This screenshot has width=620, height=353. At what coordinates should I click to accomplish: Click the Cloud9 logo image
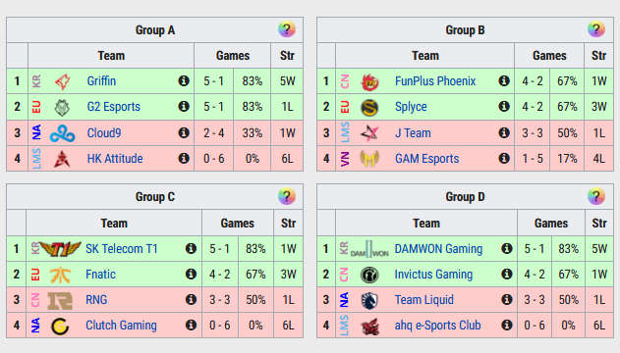(63, 133)
